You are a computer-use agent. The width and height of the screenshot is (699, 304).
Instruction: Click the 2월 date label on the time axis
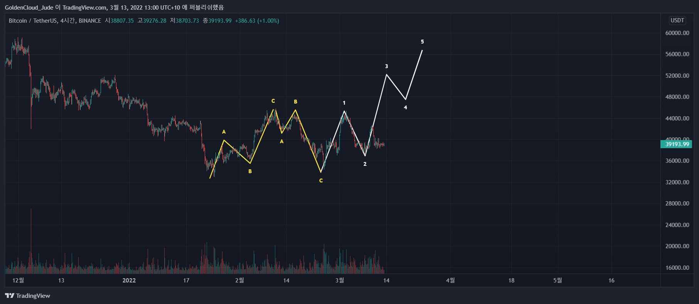[239, 281]
